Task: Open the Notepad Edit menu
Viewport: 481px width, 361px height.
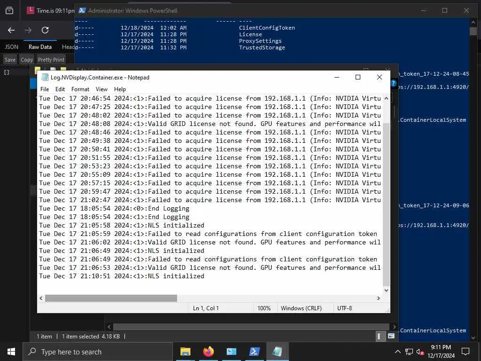Action: [x=60, y=89]
